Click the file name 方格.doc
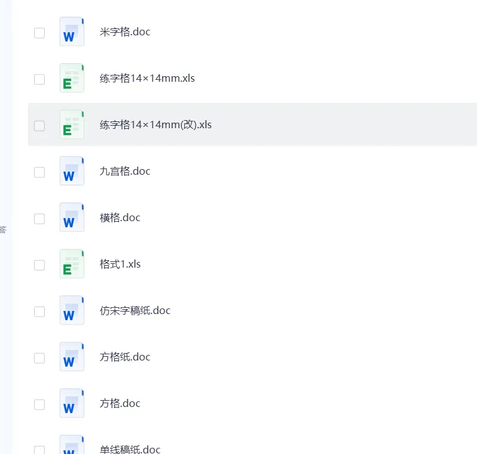This screenshot has width=477, height=454. click(x=120, y=404)
